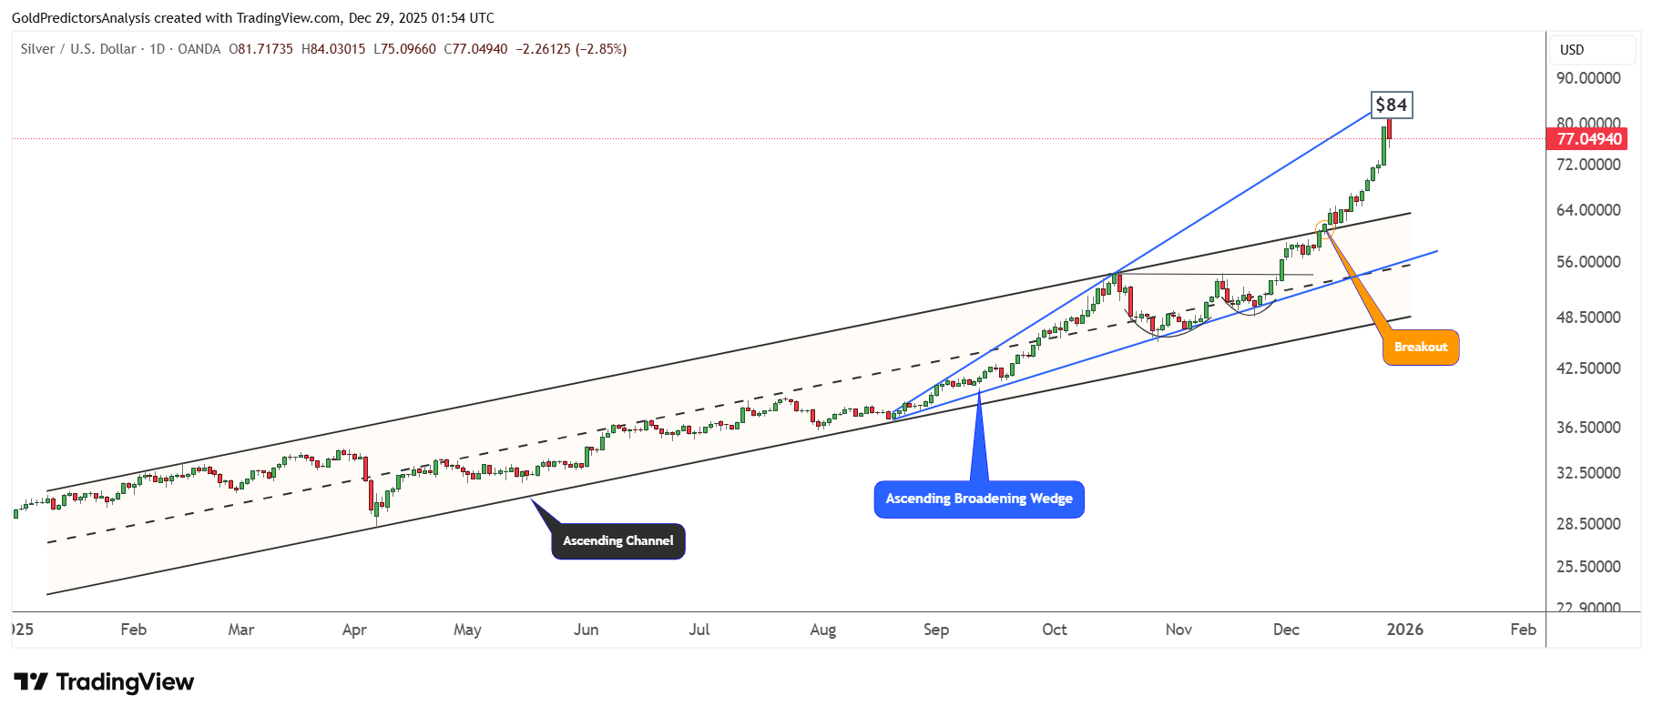Viewport: 1653px width, 716px height.
Task: Click the red 77.04940 current price tag
Action: [1587, 139]
